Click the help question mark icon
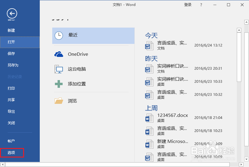 [x=201, y=5]
